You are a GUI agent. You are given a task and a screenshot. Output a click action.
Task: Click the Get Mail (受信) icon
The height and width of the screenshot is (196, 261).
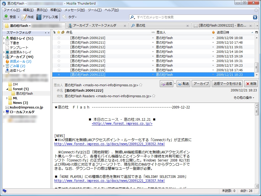click(6, 17)
